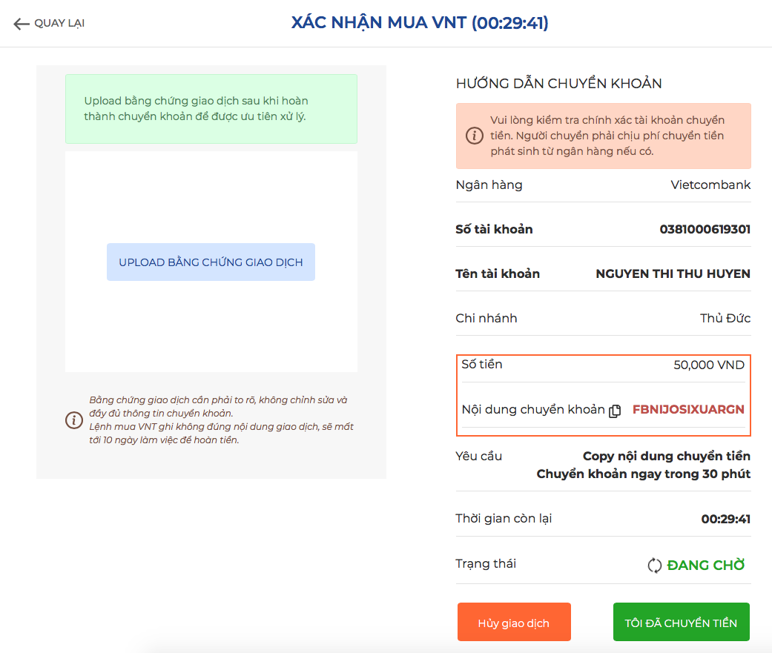Viewport: 772px width, 653px height.
Task: Click the Chuyển khoản ngay trong 30 phút text
Action: click(644, 474)
